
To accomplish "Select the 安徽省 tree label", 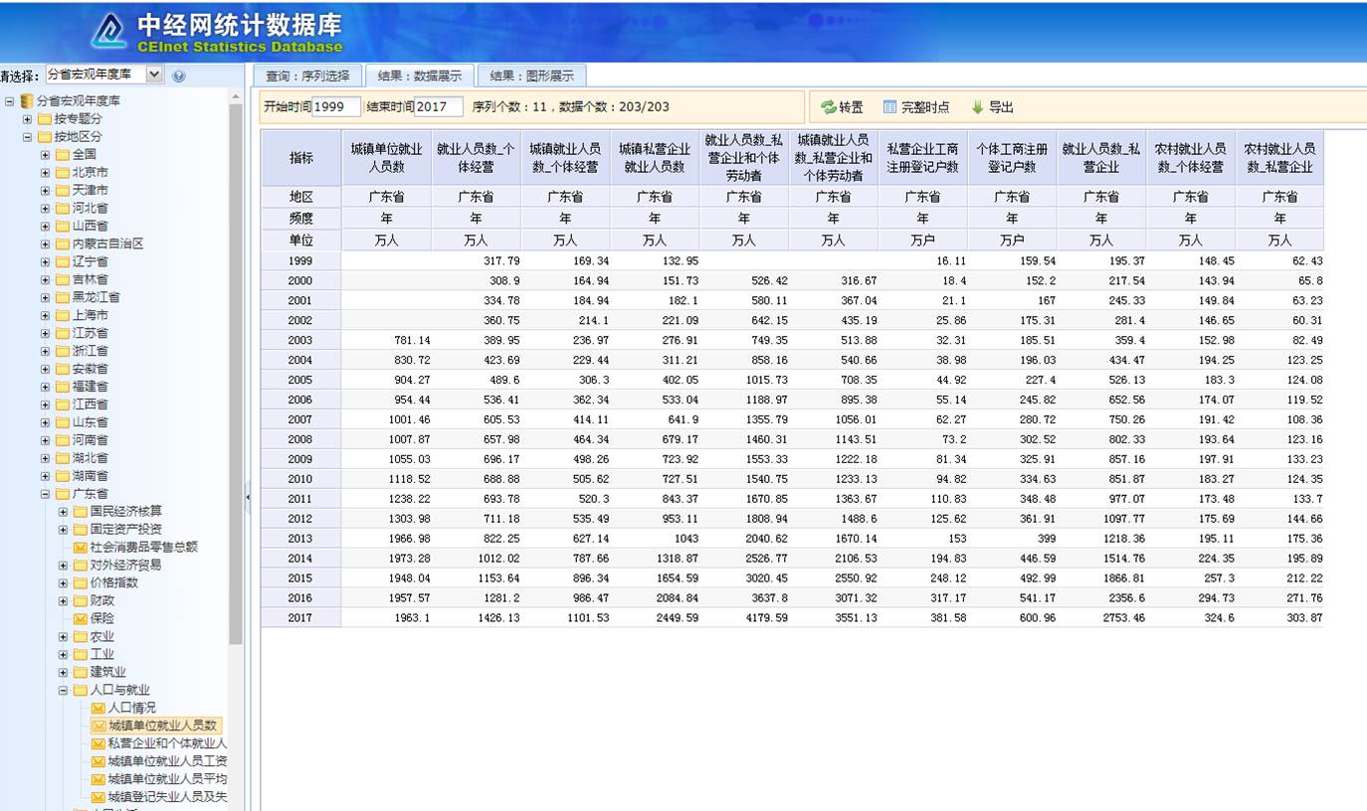I will click(91, 370).
